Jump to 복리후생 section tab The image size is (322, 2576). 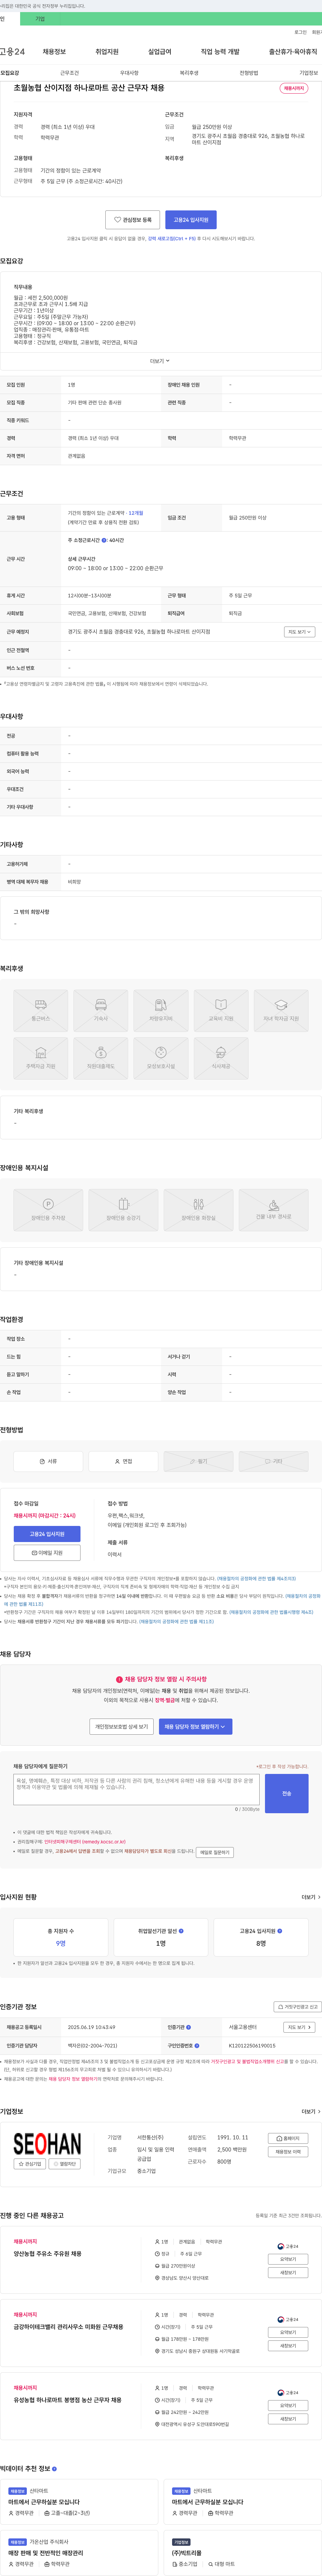click(189, 73)
